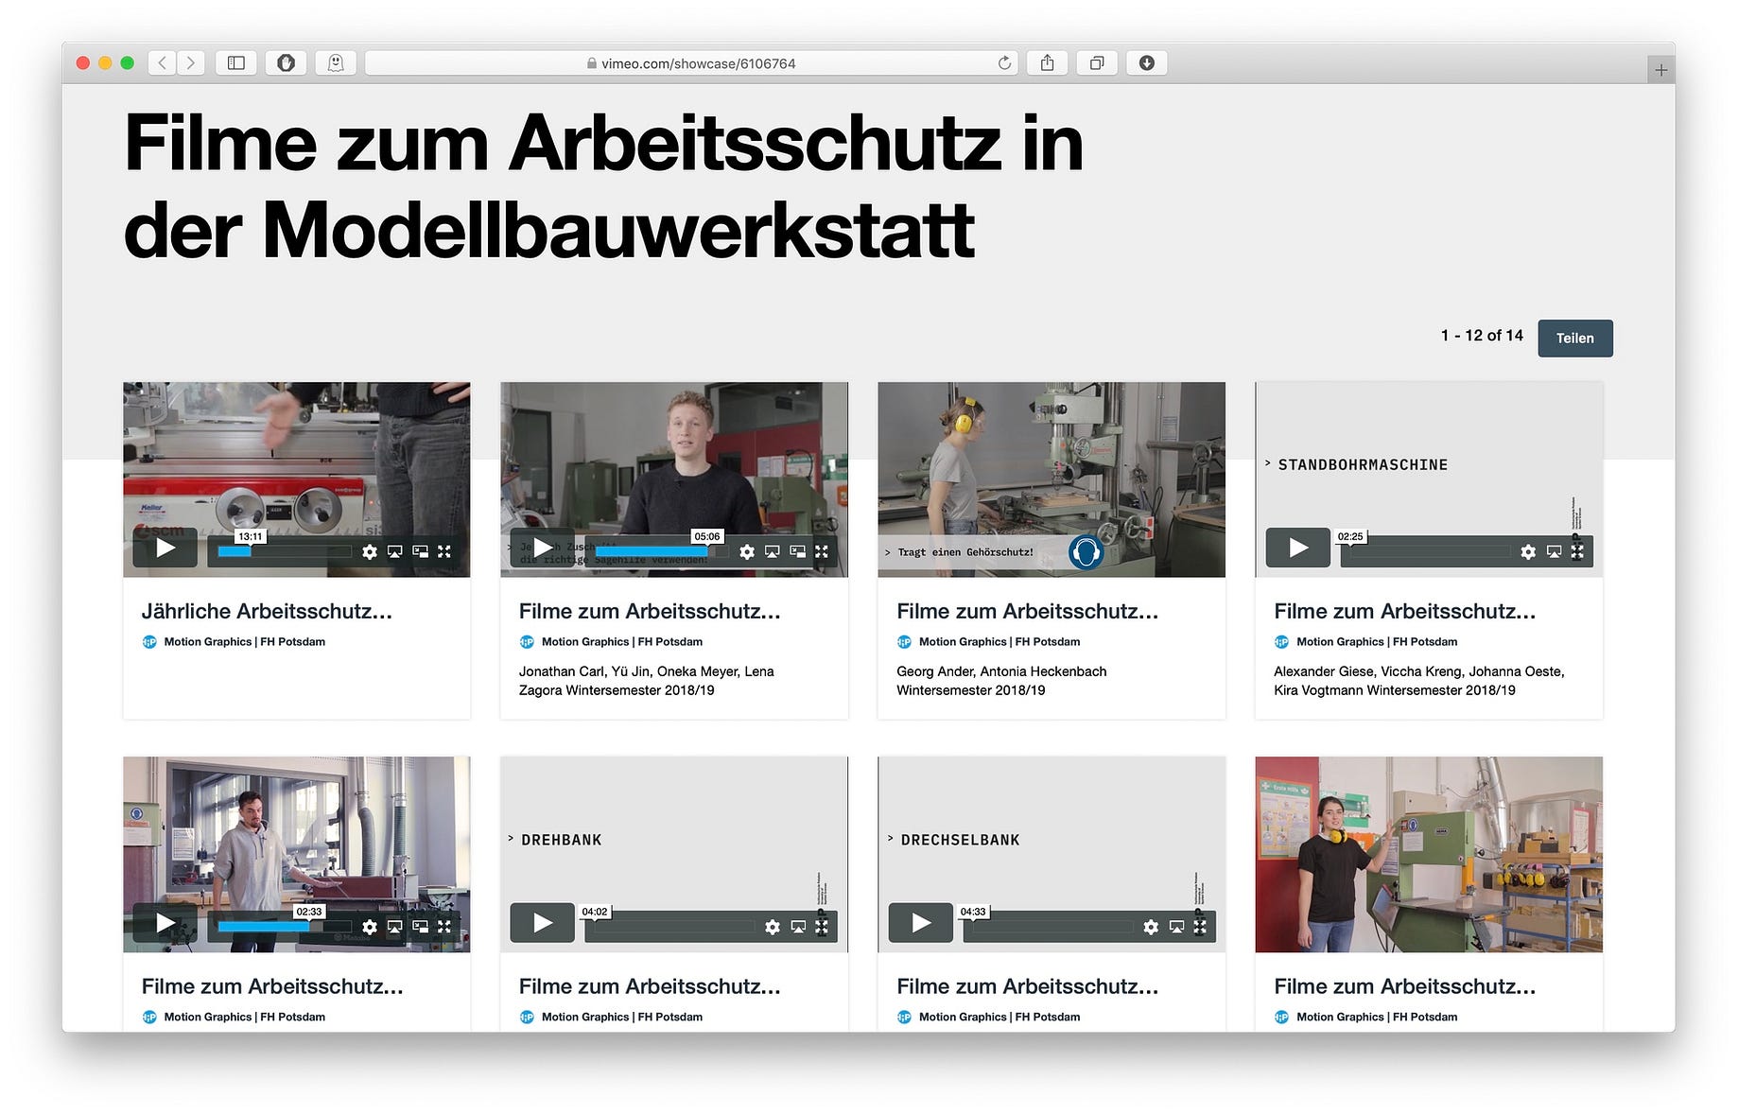Viewport: 1738px width, 1114px height.
Task: Seek the 13:11 video progress bar
Action: click(x=284, y=551)
